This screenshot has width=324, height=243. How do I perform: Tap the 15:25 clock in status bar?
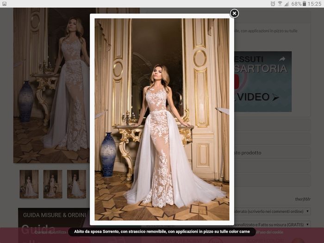[x=315, y=4]
